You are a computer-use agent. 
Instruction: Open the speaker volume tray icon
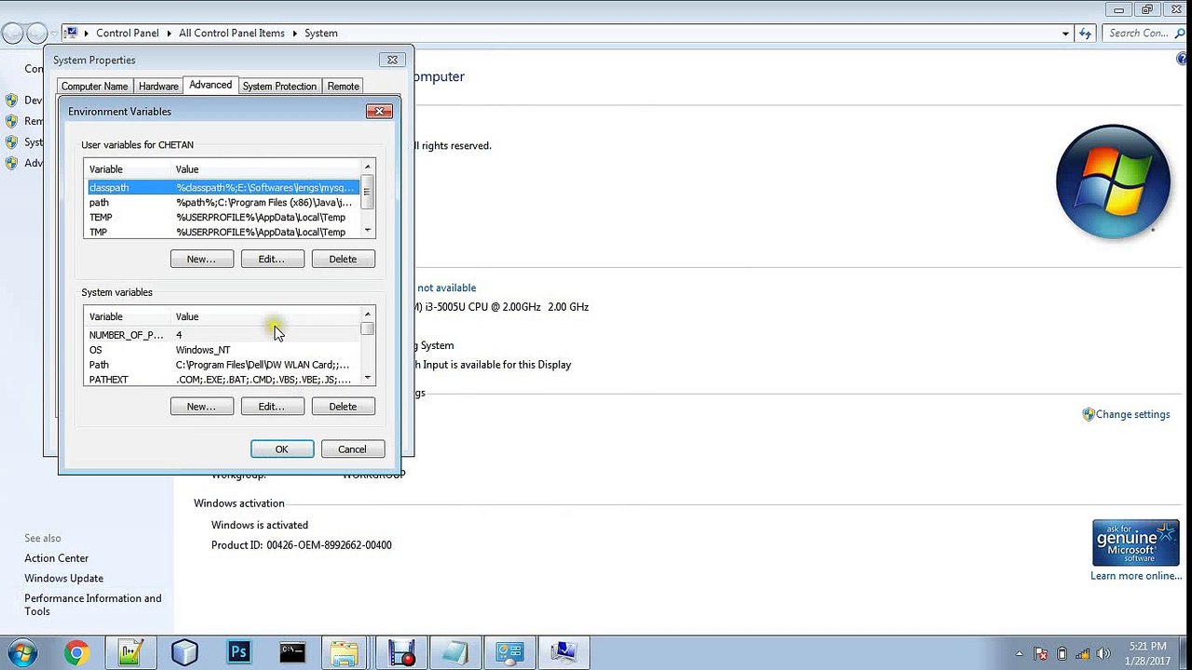[1104, 654]
